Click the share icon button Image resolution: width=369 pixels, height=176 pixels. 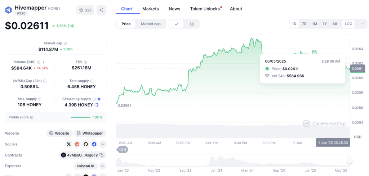[101, 10]
